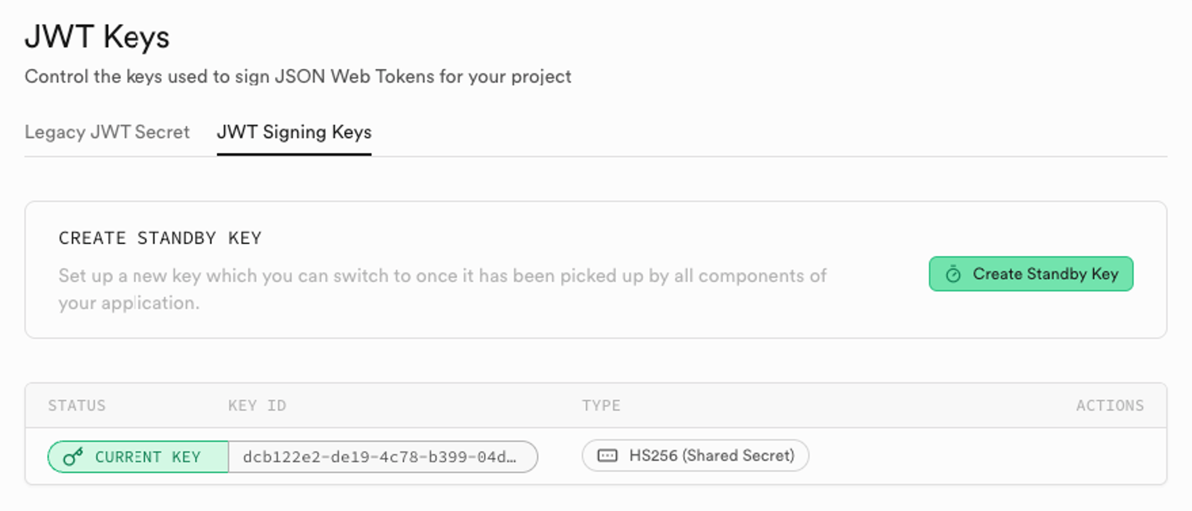The height and width of the screenshot is (511, 1192).
Task: Switch to the Legacy JWT Secret tab
Action: [x=107, y=132]
